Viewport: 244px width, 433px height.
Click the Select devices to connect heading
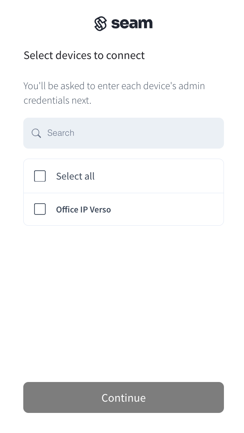[x=84, y=55]
